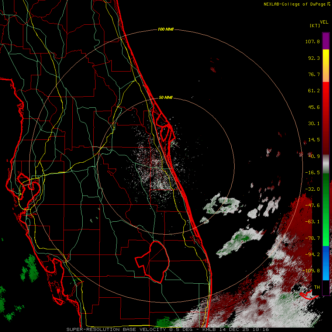Click the 107.8 velocity scale value

tap(312, 41)
